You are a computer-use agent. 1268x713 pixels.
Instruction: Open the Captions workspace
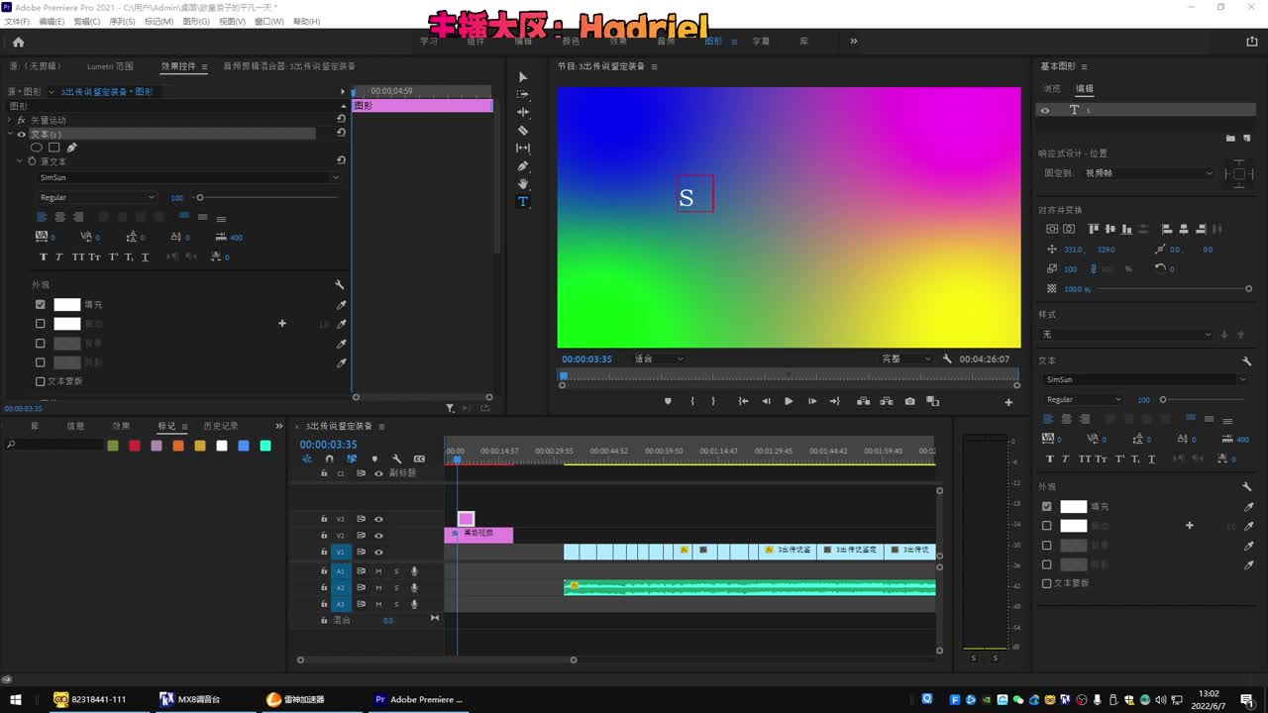point(761,42)
